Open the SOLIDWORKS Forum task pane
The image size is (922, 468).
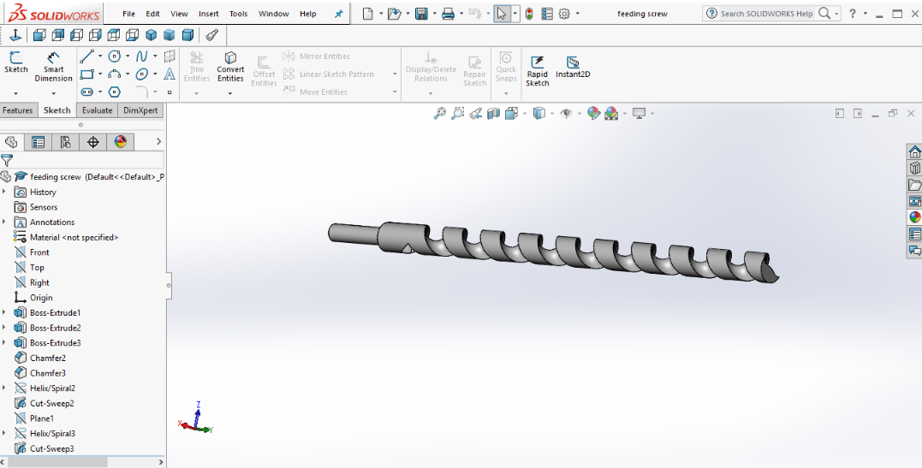point(914,251)
